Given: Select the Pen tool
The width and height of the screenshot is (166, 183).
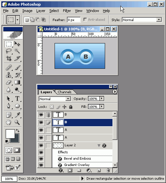Looking at the screenshot, I should point(9,106).
